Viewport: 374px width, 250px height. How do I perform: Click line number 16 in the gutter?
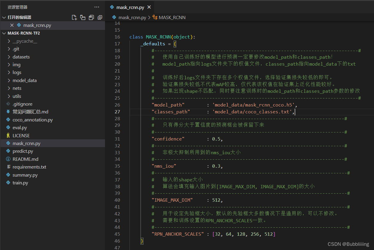coord(117,37)
